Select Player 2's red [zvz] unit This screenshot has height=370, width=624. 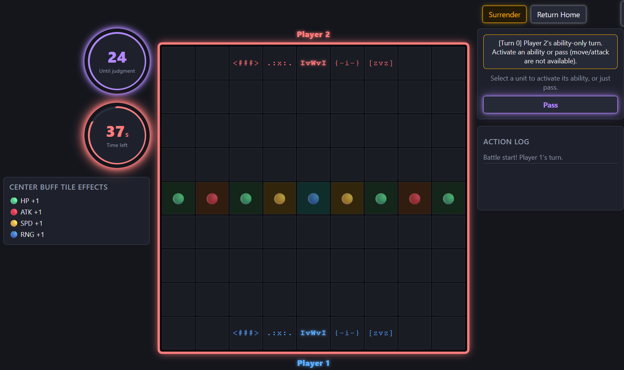coord(381,63)
